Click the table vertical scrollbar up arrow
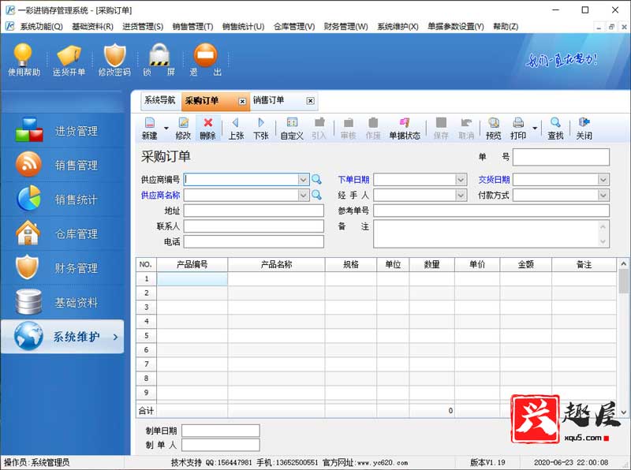Image resolution: width=631 pixels, height=470 pixels. coord(623,263)
